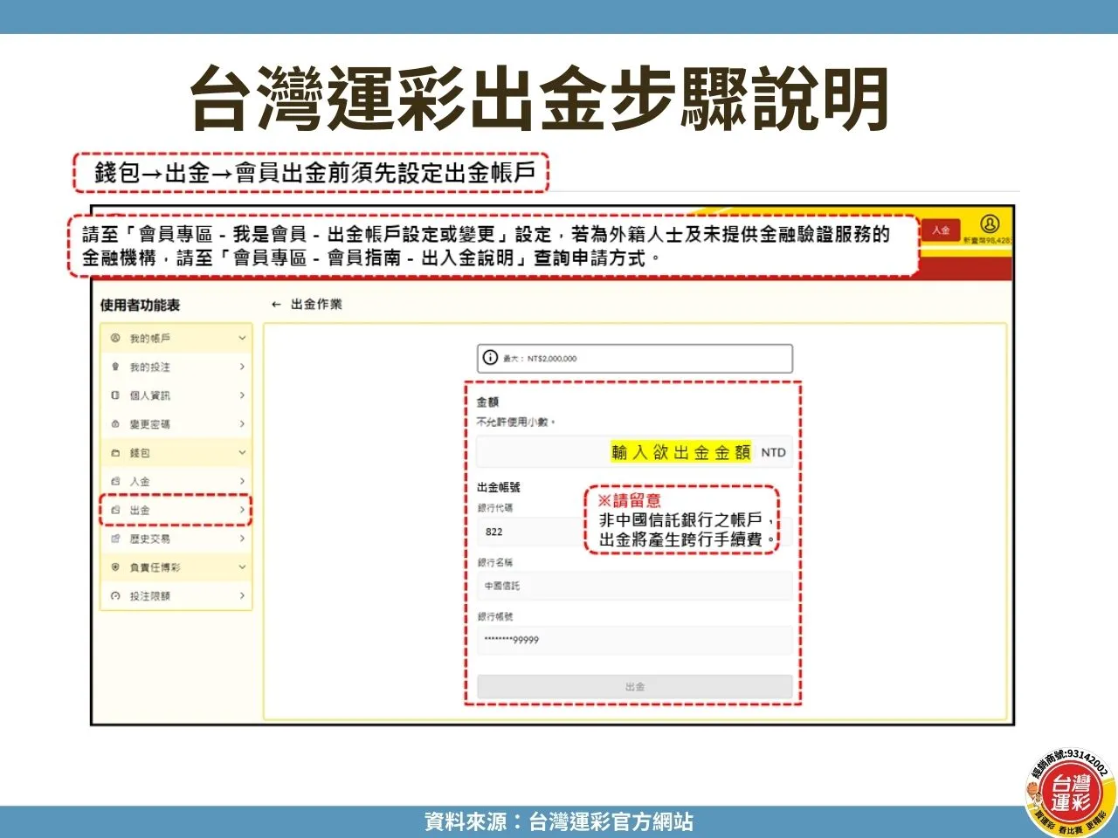Viewport: 1118px width, 838px height.
Task: Click the 錢包 wallet icon
Action: [115, 453]
